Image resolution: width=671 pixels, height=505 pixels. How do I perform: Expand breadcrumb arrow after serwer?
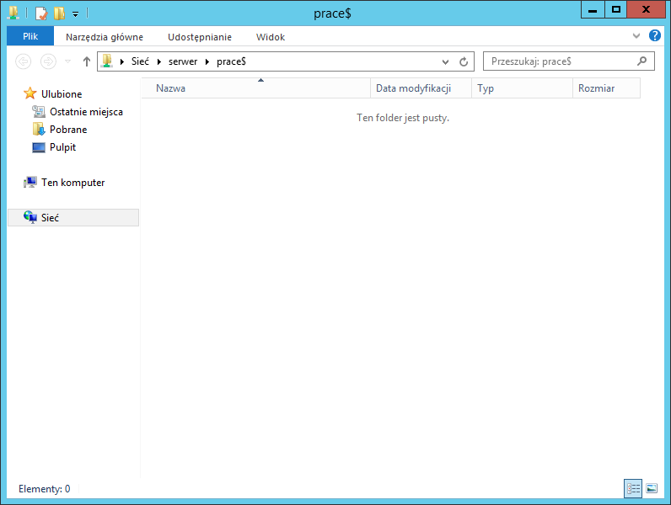[207, 61]
